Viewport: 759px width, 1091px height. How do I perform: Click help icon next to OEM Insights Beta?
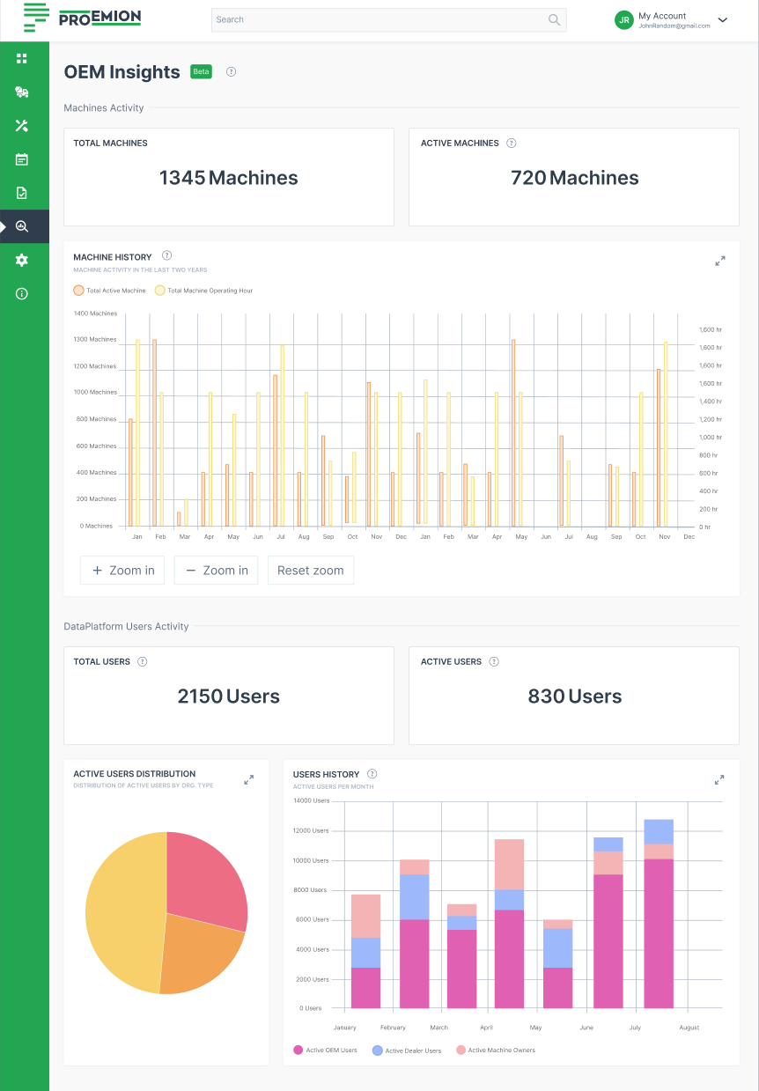(232, 72)
